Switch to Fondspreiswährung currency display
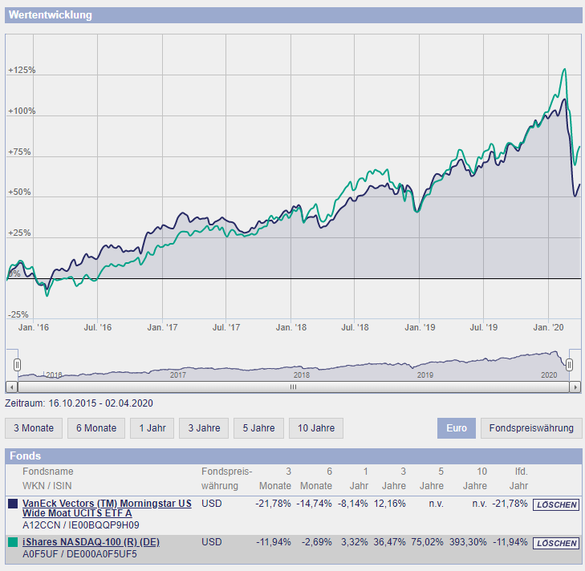The width and height of the screenshot is (585, 571). pos(531,428)
